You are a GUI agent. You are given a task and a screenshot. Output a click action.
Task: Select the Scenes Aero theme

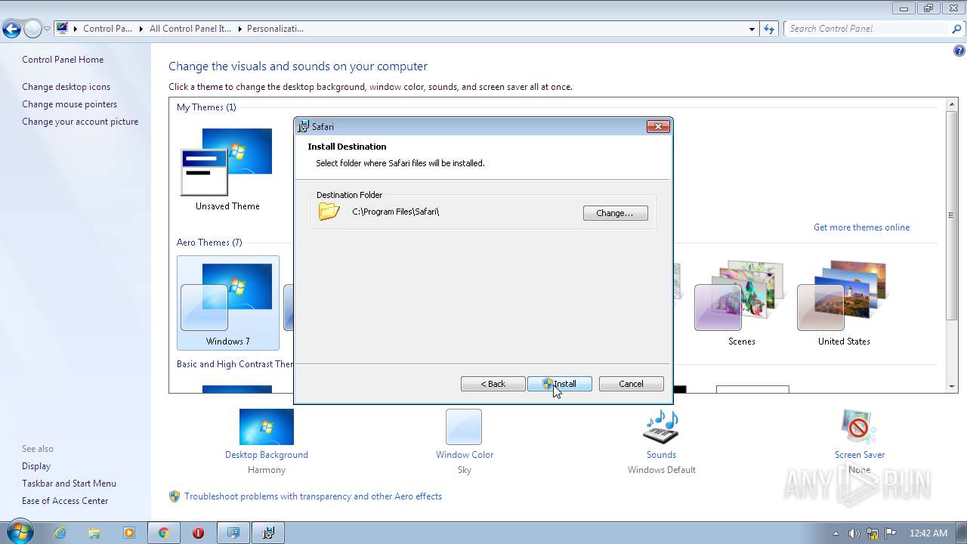(741, 302)
